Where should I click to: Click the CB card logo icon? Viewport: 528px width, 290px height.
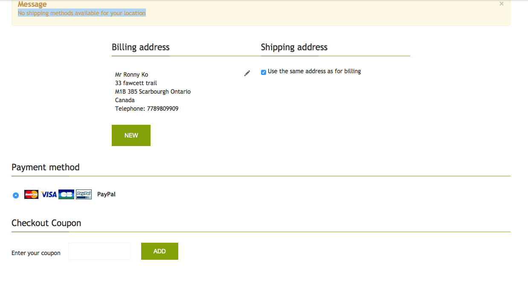tap(66, 195)
